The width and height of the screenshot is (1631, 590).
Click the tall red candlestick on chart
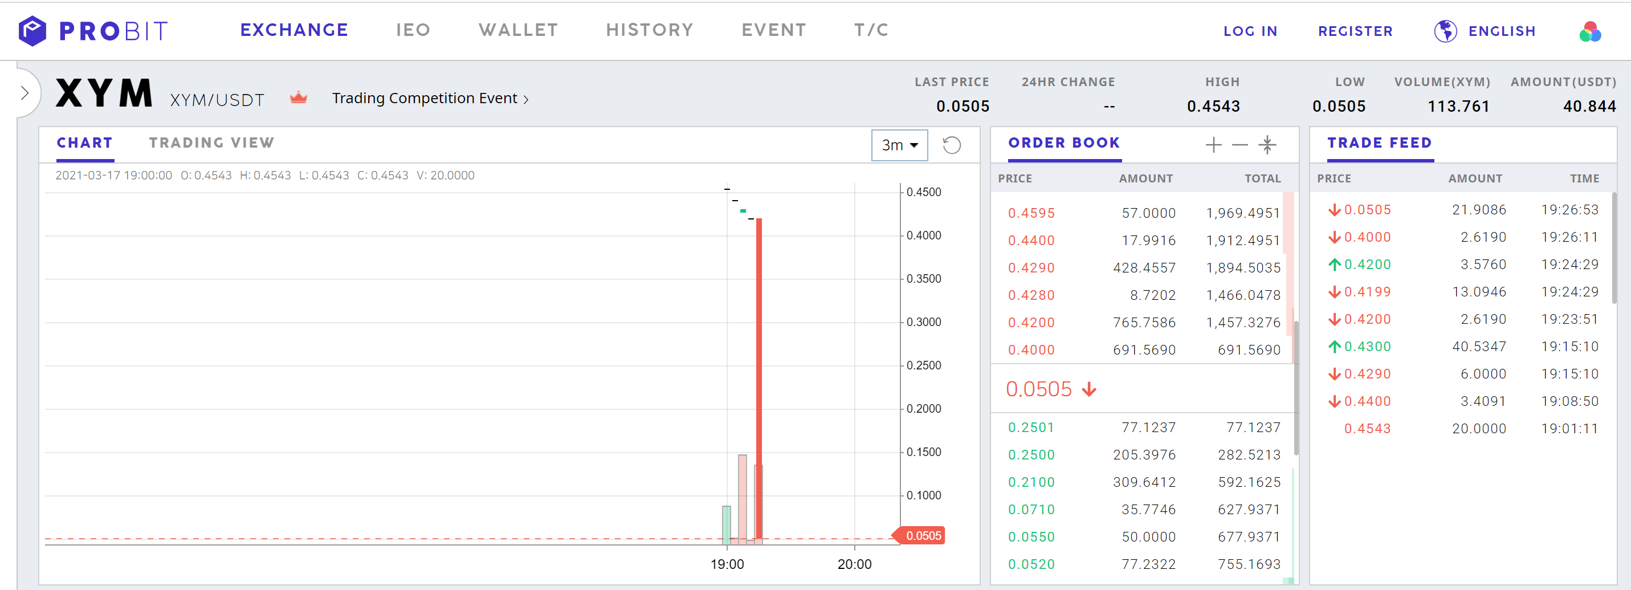click(759, 380)
